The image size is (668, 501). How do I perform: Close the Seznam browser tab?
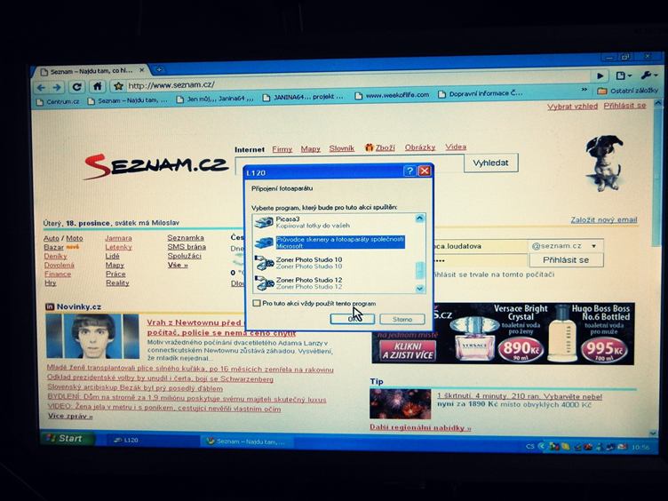[142, 69]
